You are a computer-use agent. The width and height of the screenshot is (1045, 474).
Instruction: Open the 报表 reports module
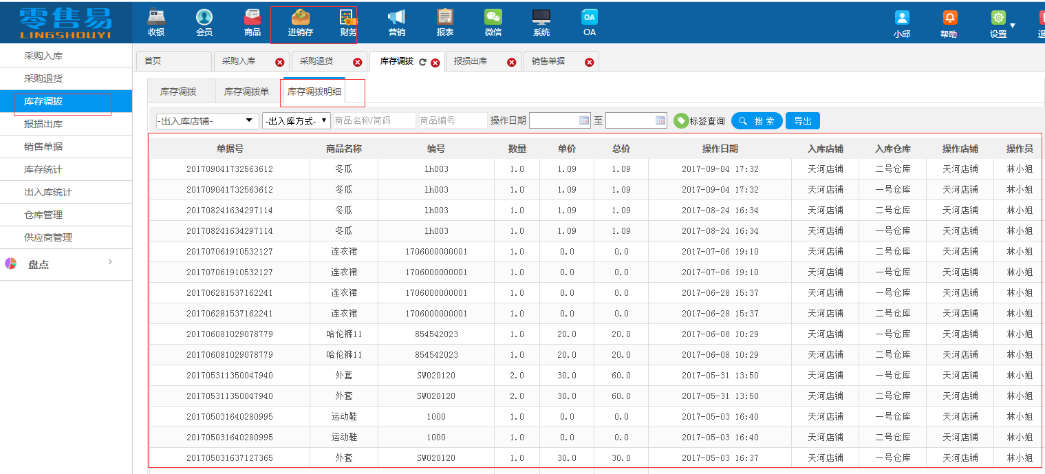tap(444, 21)
